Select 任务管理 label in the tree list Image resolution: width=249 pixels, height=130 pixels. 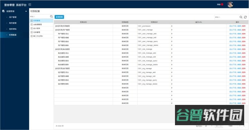pos(37,32)
